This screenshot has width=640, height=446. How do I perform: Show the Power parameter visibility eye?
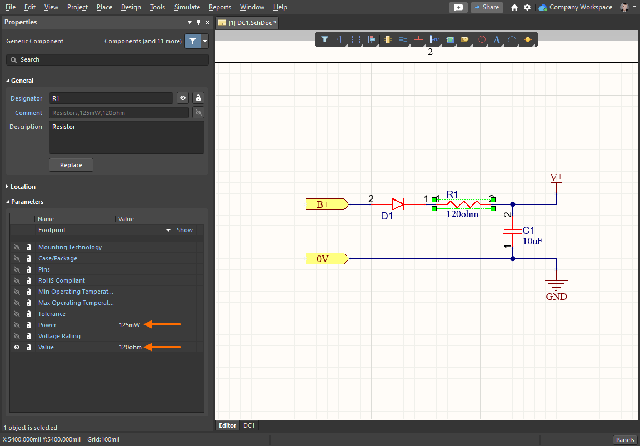coord(17,324)
